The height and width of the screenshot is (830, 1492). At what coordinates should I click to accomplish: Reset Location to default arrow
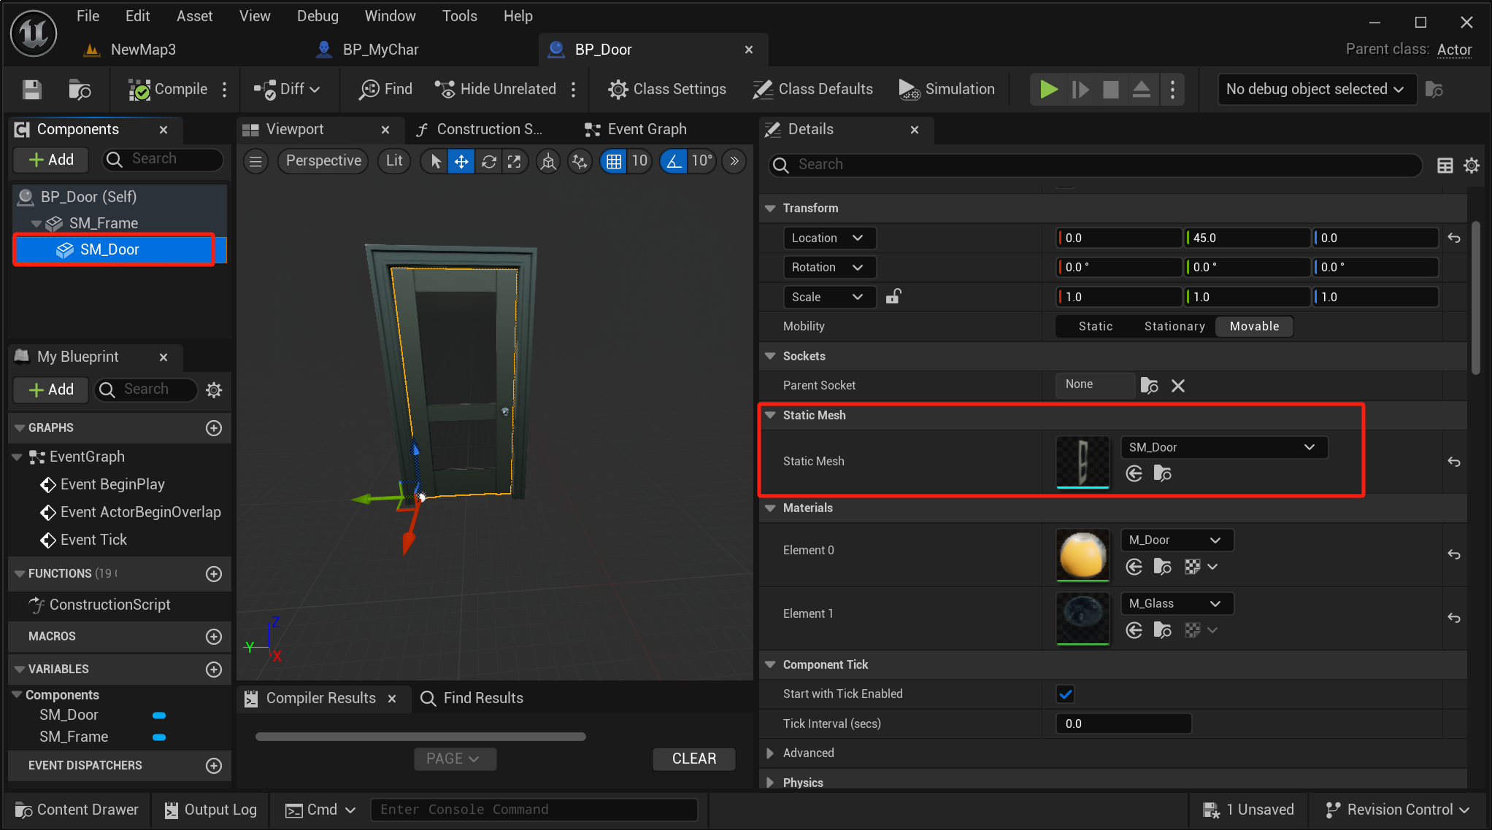click(1454, 238)
